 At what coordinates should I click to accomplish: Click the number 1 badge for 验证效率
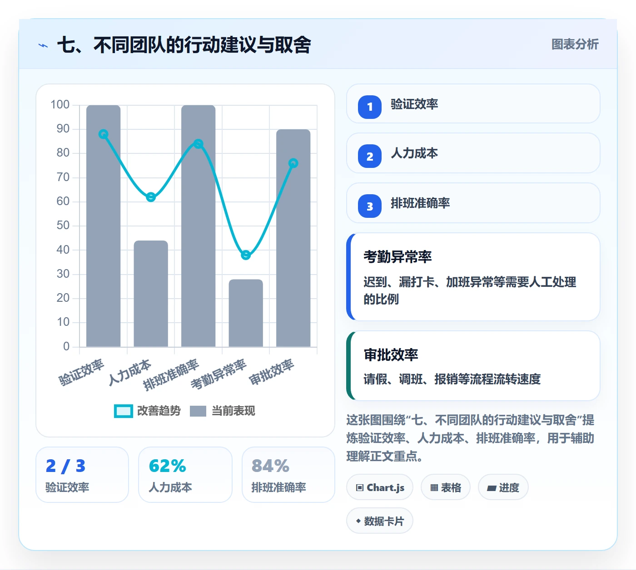pyautogui.click(x=370, y=107)
